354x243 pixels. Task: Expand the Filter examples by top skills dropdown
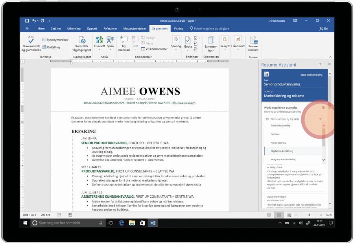(x=321, y=119)
